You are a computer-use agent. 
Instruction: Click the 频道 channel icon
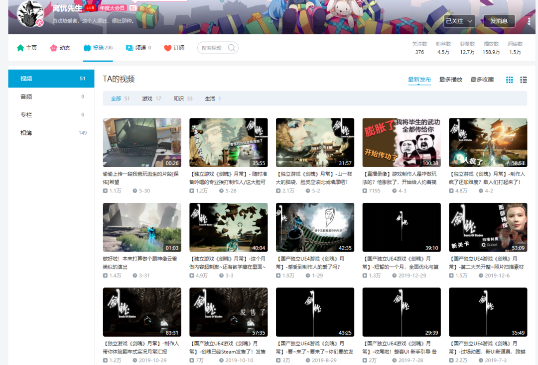pos(130,48)
